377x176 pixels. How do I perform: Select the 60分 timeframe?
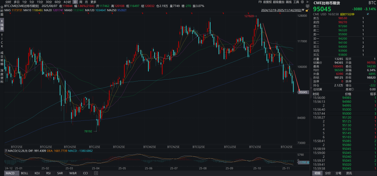click(58, 2)
